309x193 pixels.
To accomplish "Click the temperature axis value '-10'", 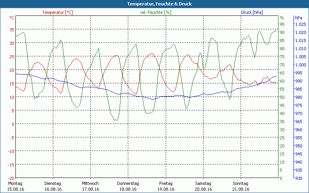I will tap(11, 151).
